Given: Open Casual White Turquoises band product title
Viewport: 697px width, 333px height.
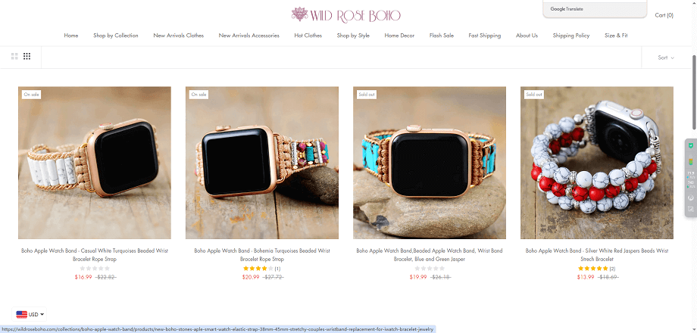Looking at the screenshot, I should coord(95,255).
